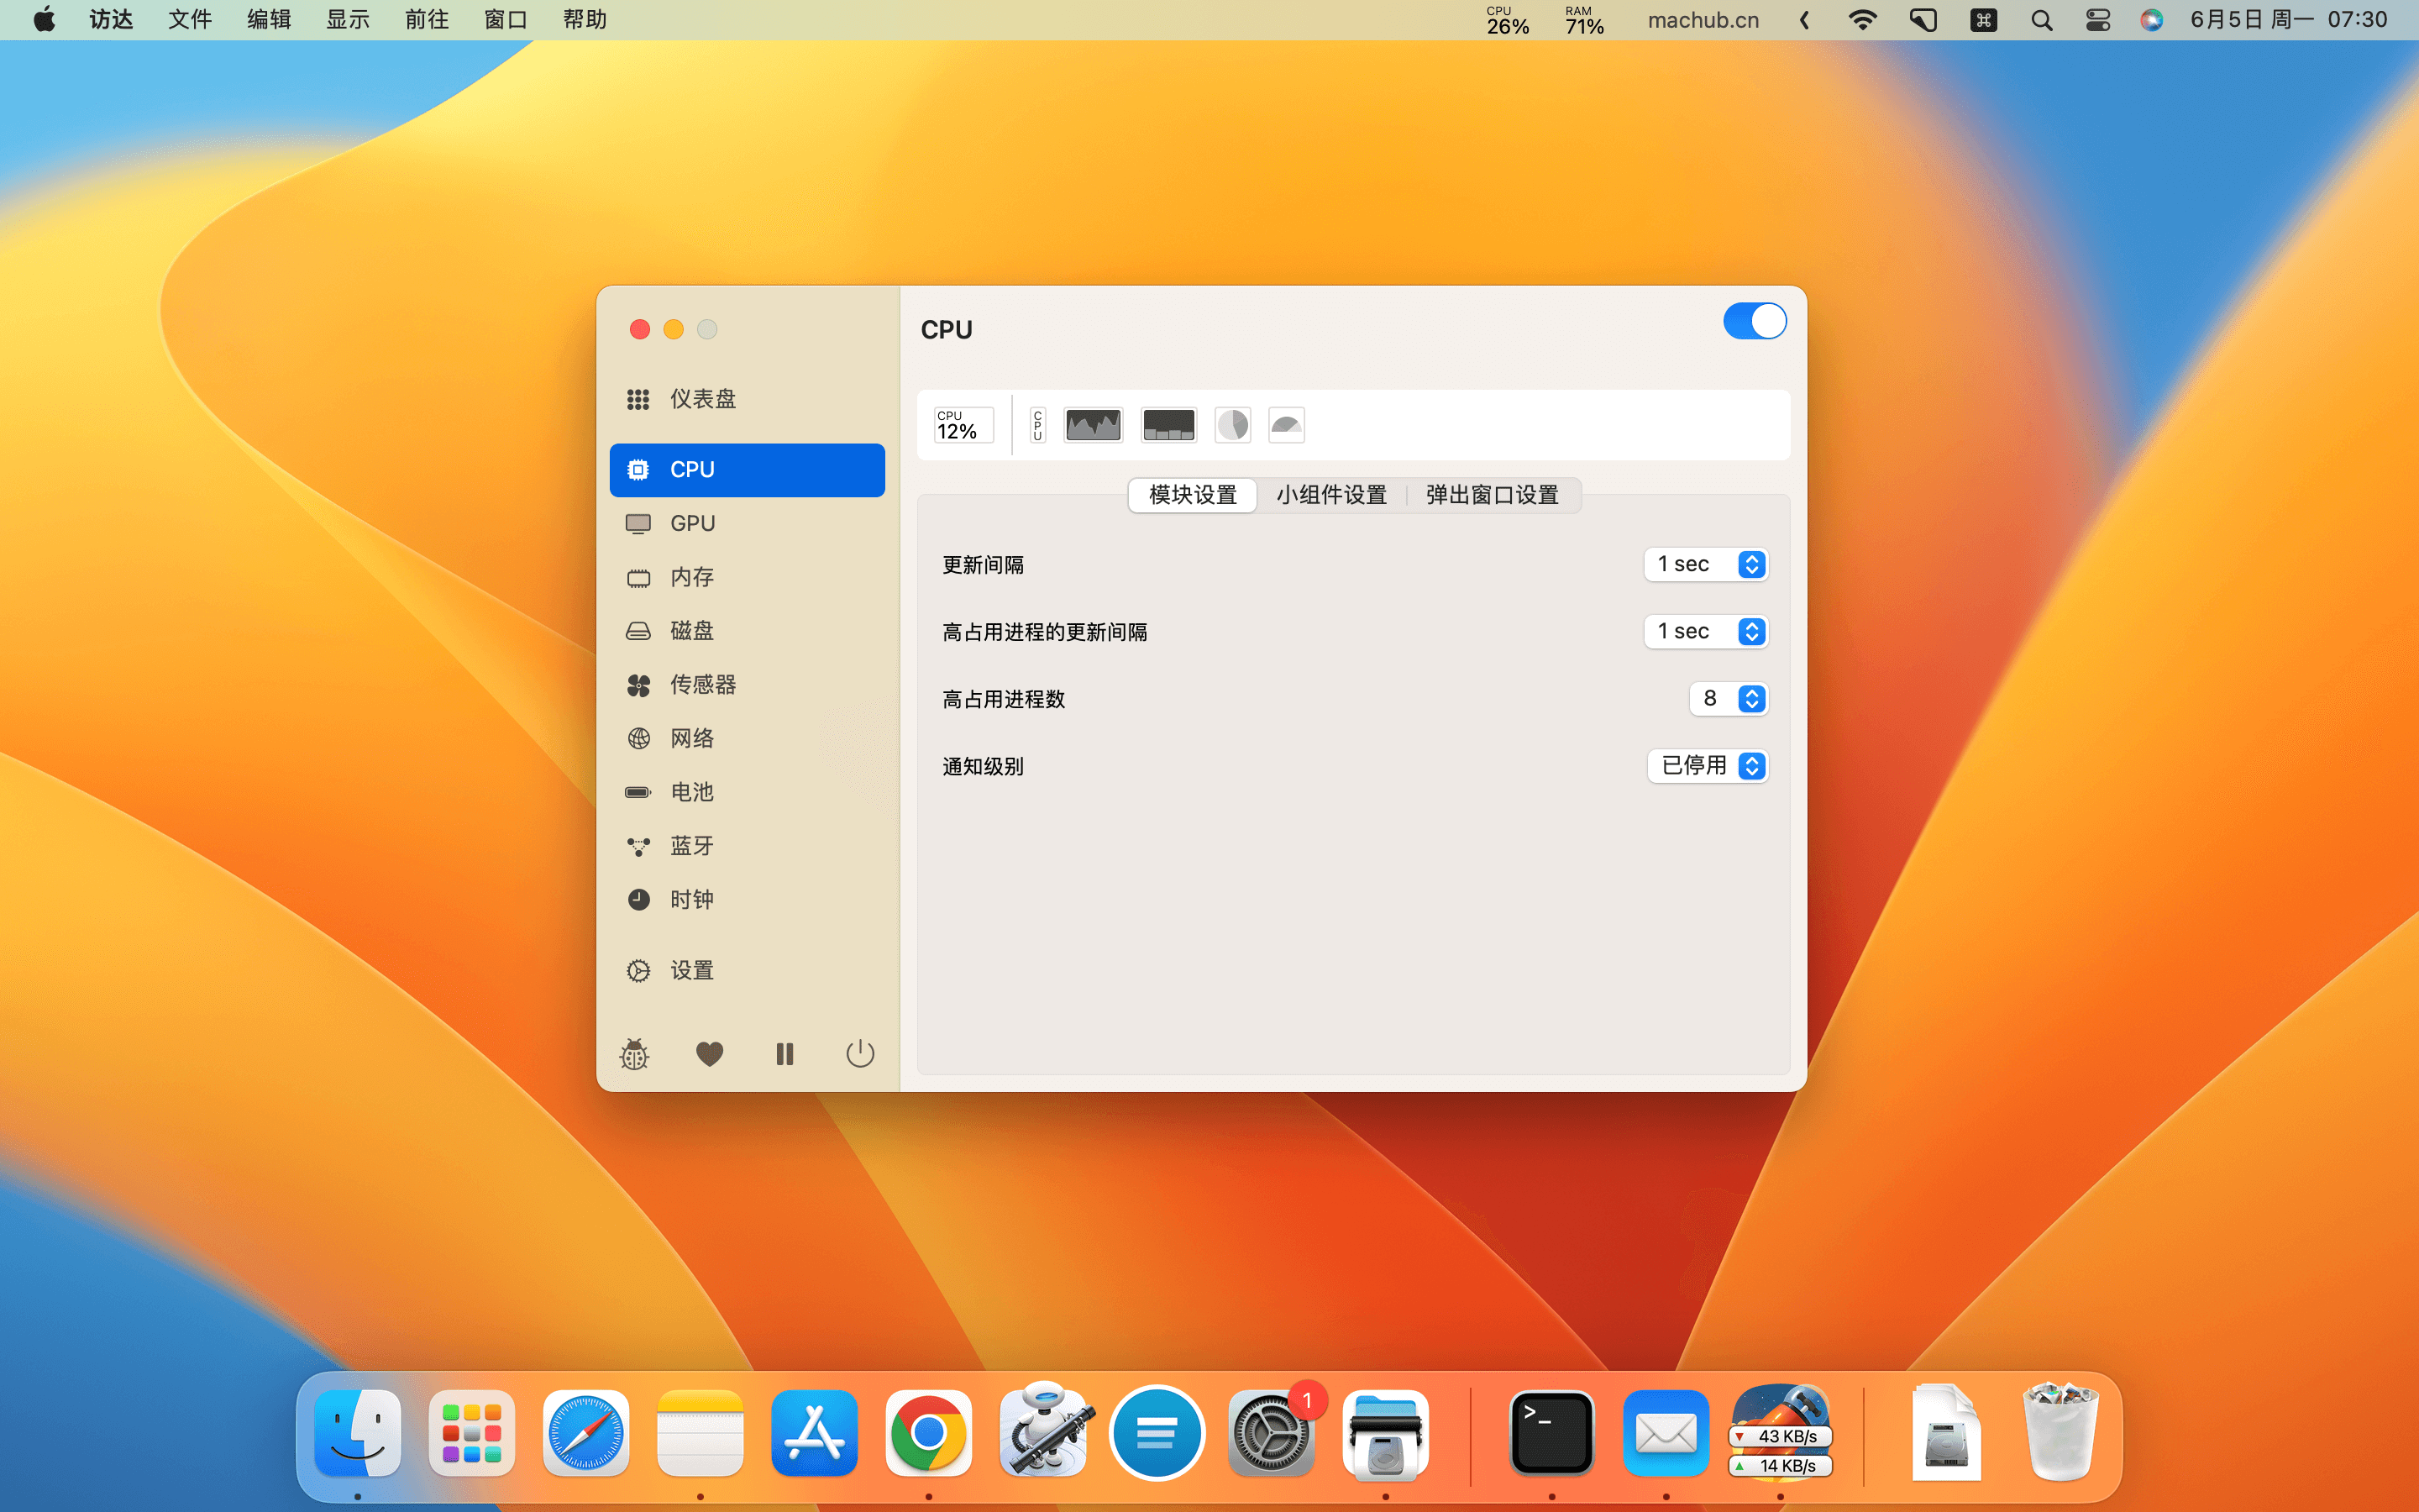
Task: Select the line chart CPU widget
Action: click(1093, 425)
